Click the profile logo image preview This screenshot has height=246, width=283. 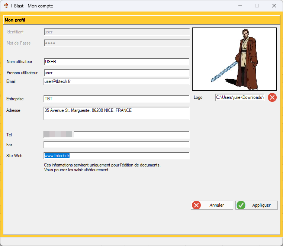[234, 59]
